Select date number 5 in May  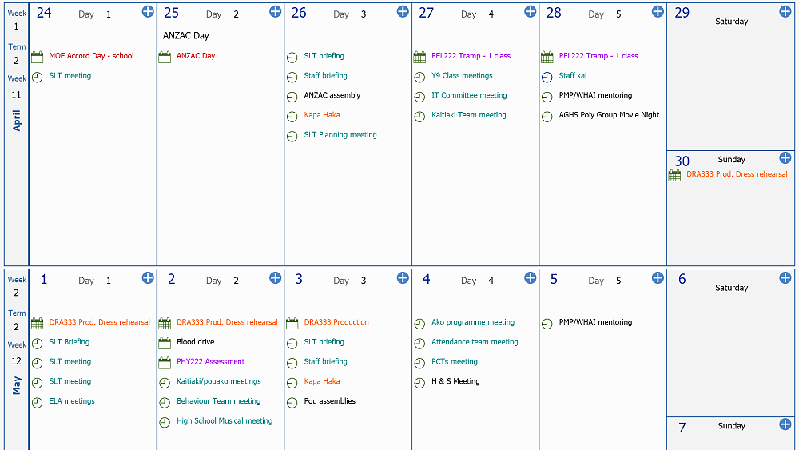click(x=554, y=279)
